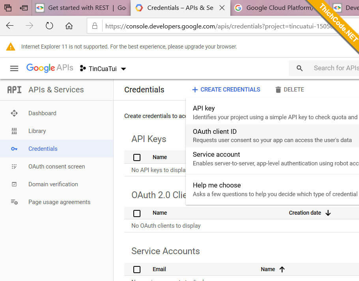Viewport: 359px width, 281px height.
Task: Sort ascending with Service Accounts Name arrow
Action: point(282,269)
